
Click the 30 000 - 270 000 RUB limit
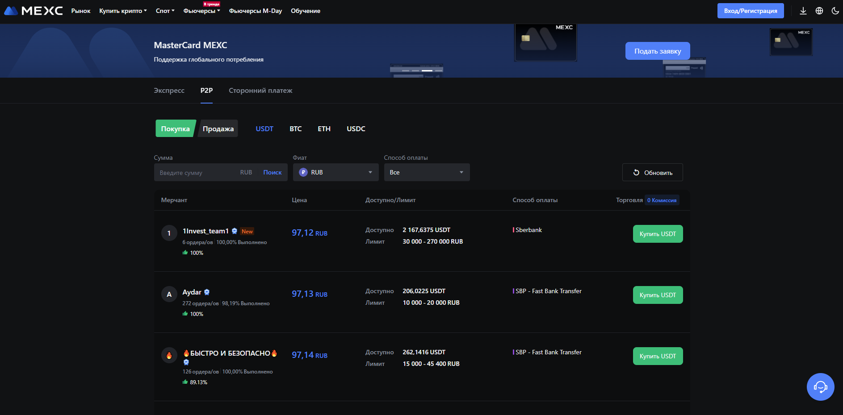click(x=432, y=241)
